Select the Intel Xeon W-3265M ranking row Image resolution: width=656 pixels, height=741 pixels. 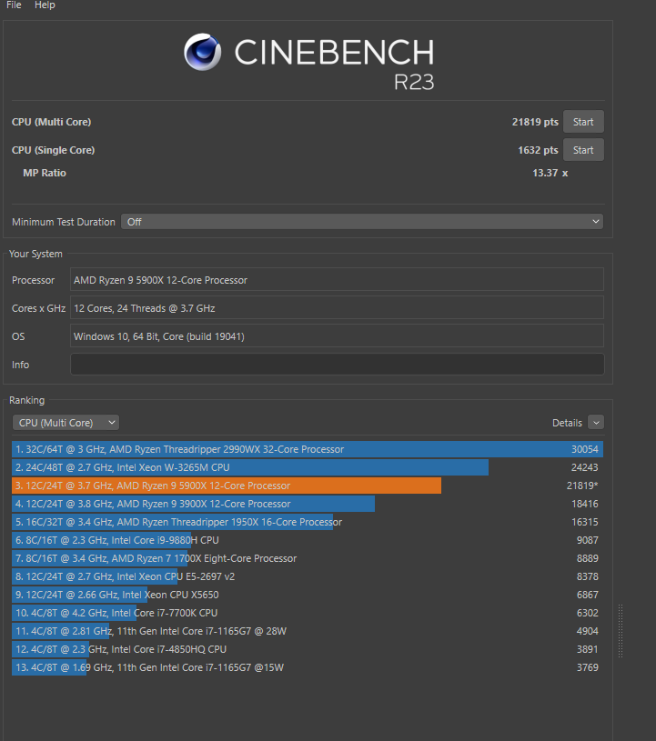pyautogui.click(x=308, y=467)
